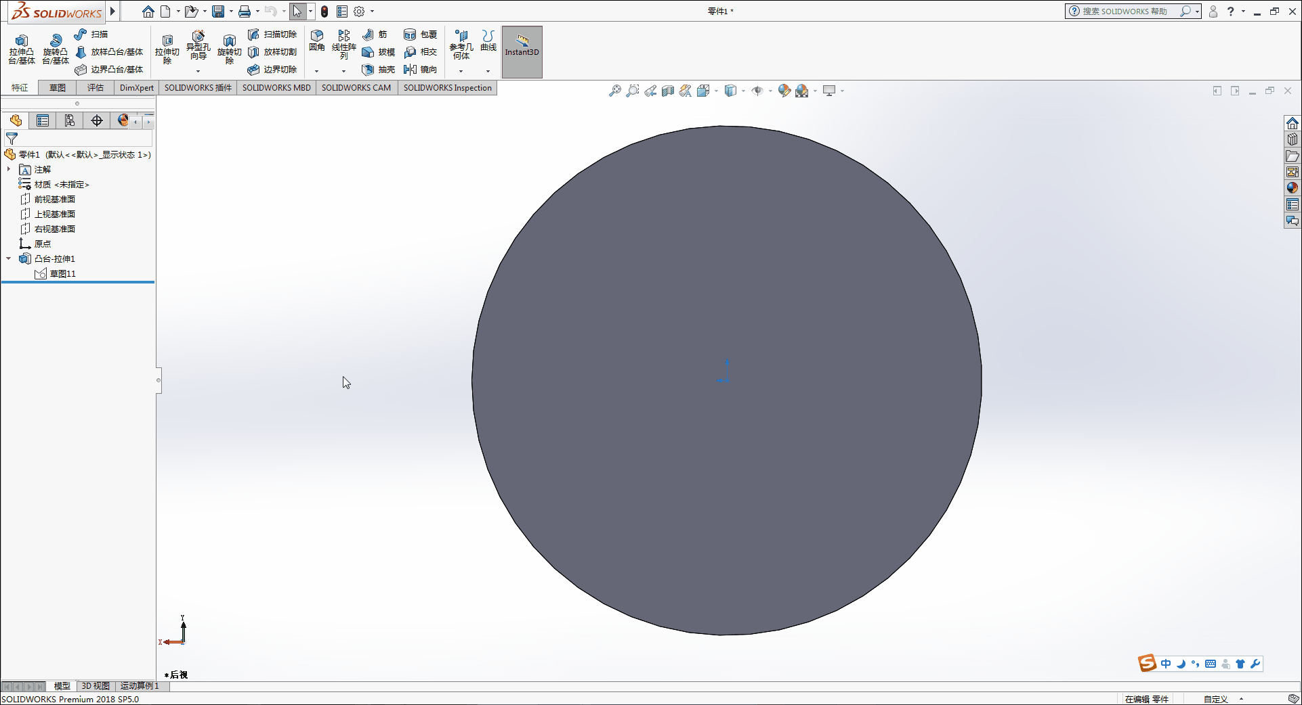1302x705 pixels.
Task: Switch to the 特征 tab
Action: click(x=20, y=88)
